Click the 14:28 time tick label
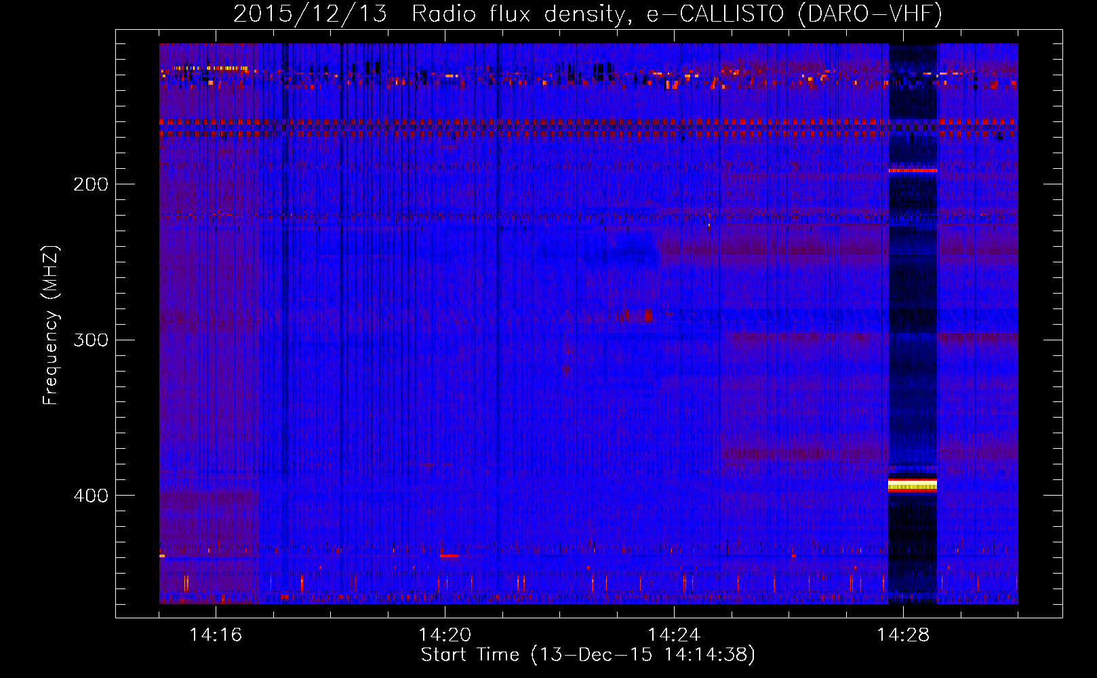The height and width of the screenshot is (678, 1097). (x=903, y=635)
